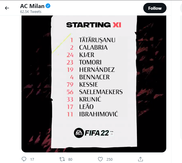The image size is (182, 163).
Task: Reply to the tweet via speech bubble icon
Action: click(24, 159)
